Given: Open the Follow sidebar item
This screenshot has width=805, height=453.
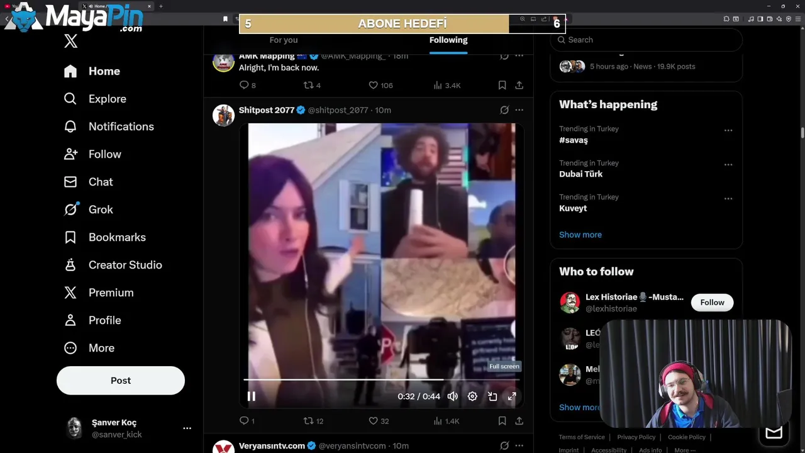Looking at the screenshot, I should 92,154.
